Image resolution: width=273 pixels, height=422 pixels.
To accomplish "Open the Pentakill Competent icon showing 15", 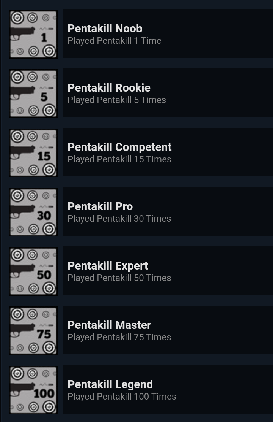I will [x=33, y=152].
